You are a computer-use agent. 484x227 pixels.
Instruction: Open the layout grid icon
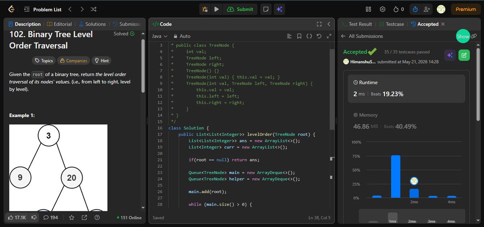point(368,9)
